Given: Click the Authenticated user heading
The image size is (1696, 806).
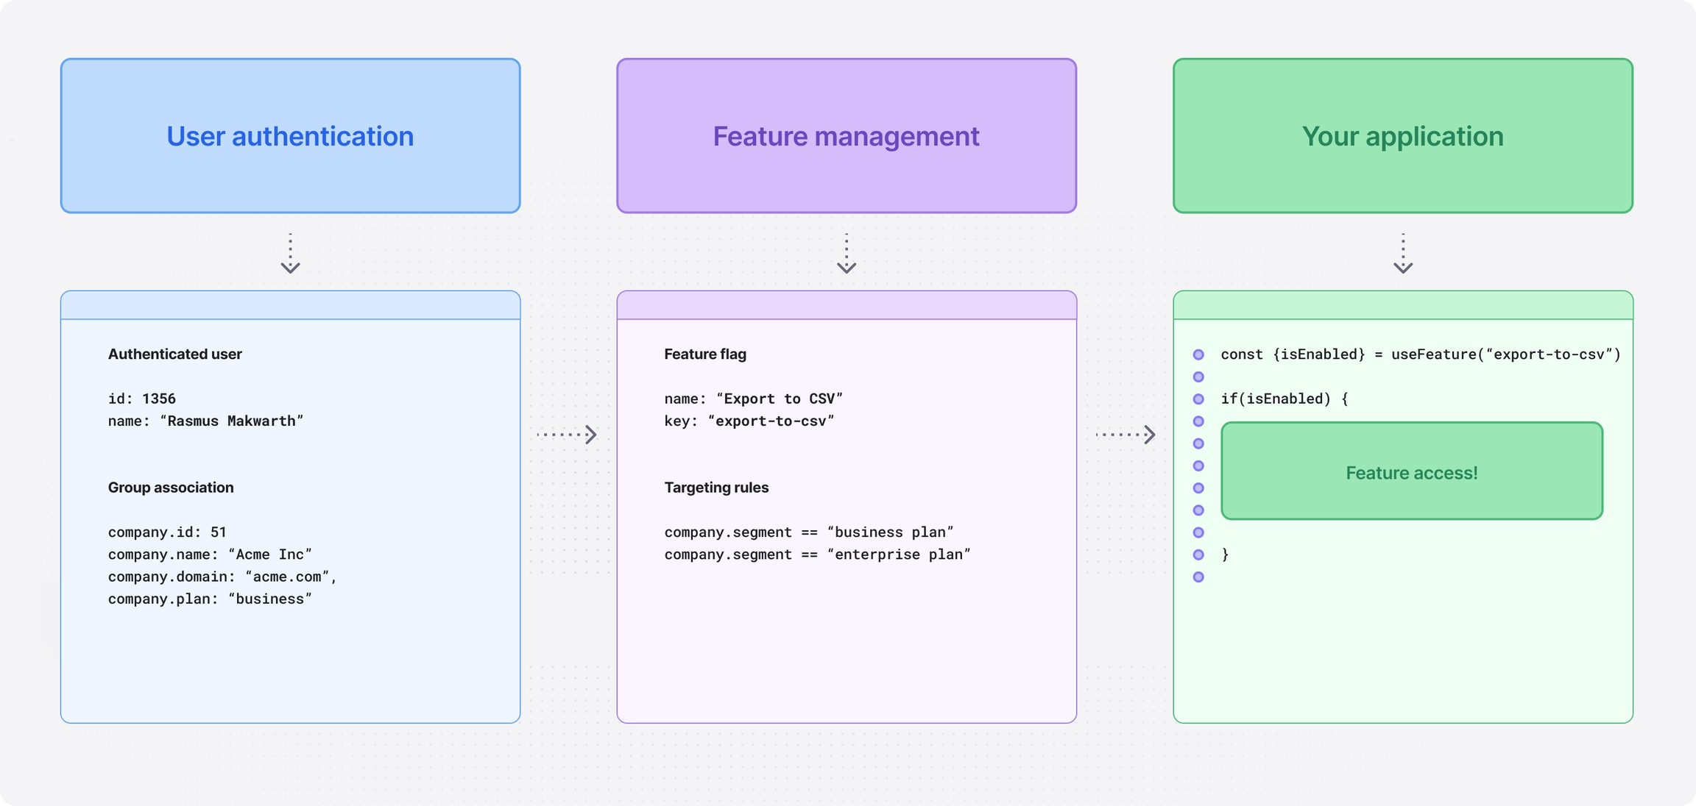Looking at the screenshot, I should 174,354.
